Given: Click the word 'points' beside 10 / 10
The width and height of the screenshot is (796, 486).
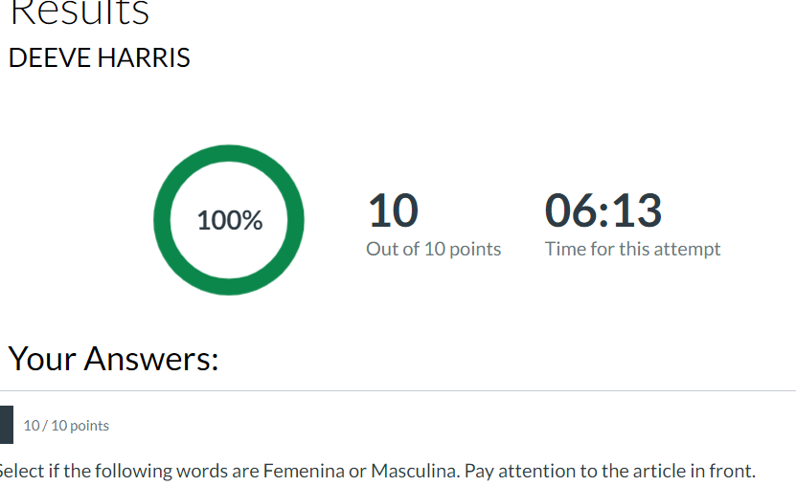Looking at the screenshot, I should tap(89, 426).
